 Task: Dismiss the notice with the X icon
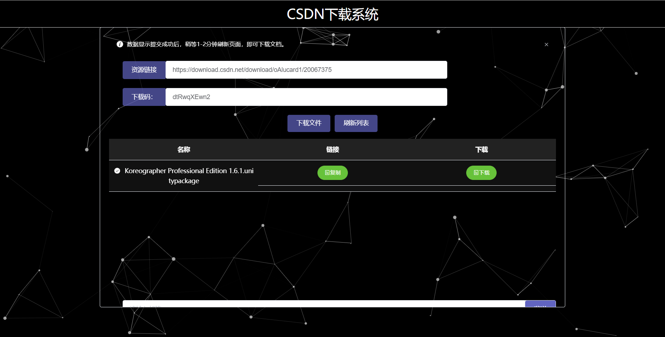pyautogui.click(x=546, y=44)
